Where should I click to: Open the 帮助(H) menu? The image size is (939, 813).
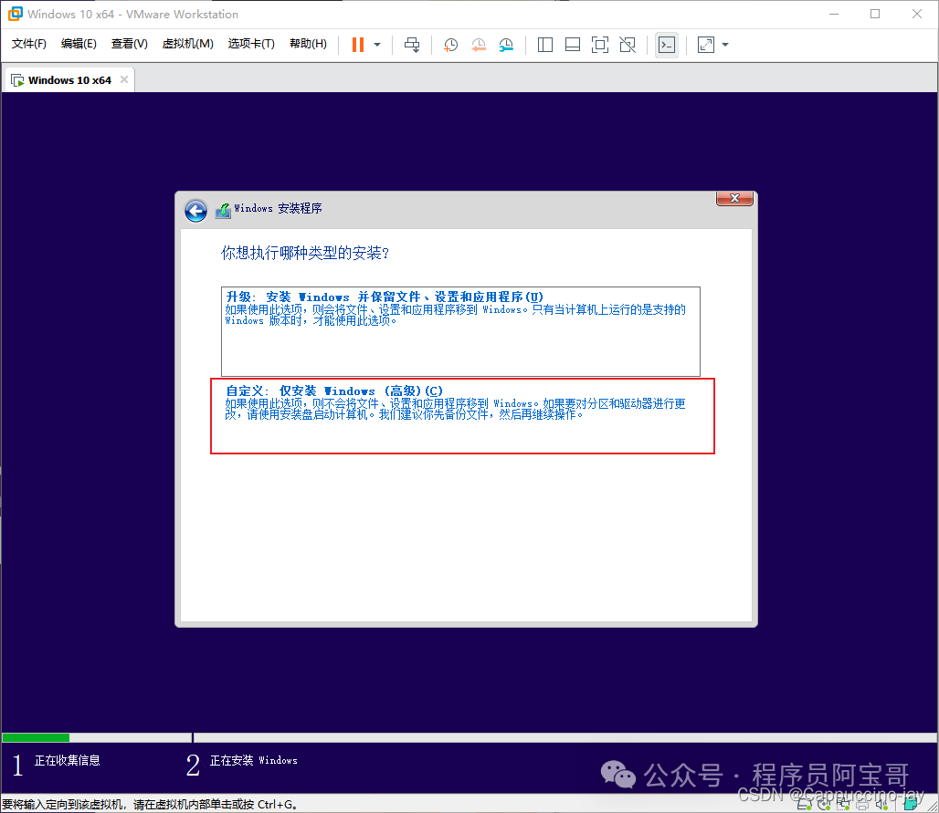pyautogui.click(x=308, y=44)
